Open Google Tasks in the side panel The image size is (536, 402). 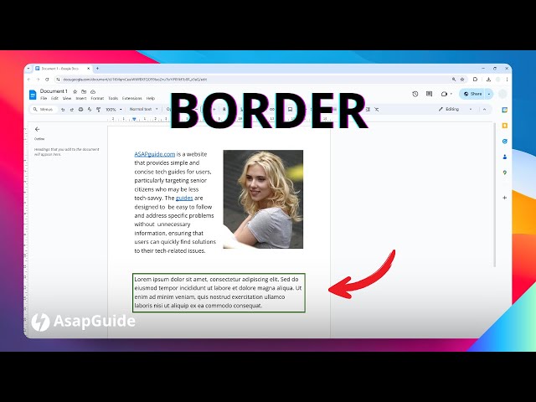504,142
